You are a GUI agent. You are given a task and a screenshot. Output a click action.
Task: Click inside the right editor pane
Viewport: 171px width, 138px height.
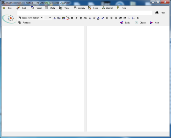click(x=128, y=79)
